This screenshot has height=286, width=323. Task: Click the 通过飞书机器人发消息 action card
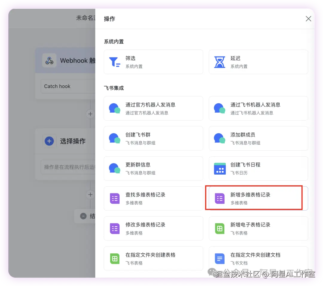(258, 108)
